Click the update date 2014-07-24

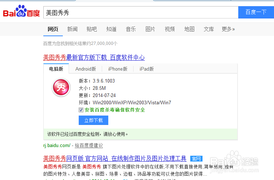104,95
